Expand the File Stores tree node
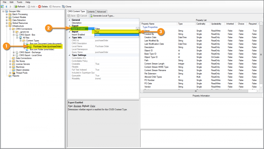Viewport: 264px width, 149px height. pyautogui.click(x=7, y=61)
